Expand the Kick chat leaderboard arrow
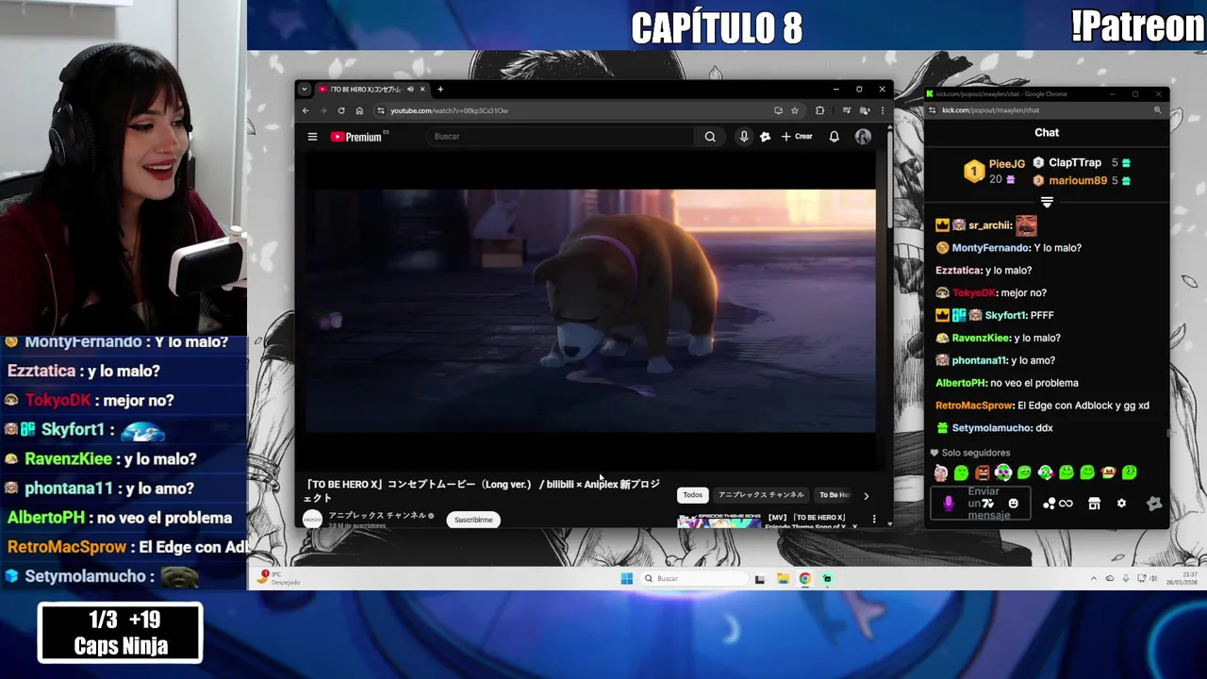 tap(1047, 203)
